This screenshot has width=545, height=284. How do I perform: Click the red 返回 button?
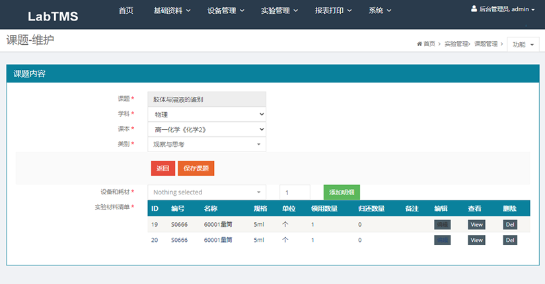163,168
